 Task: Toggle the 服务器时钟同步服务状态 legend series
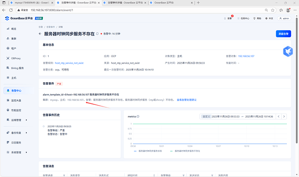coord(149,151)
